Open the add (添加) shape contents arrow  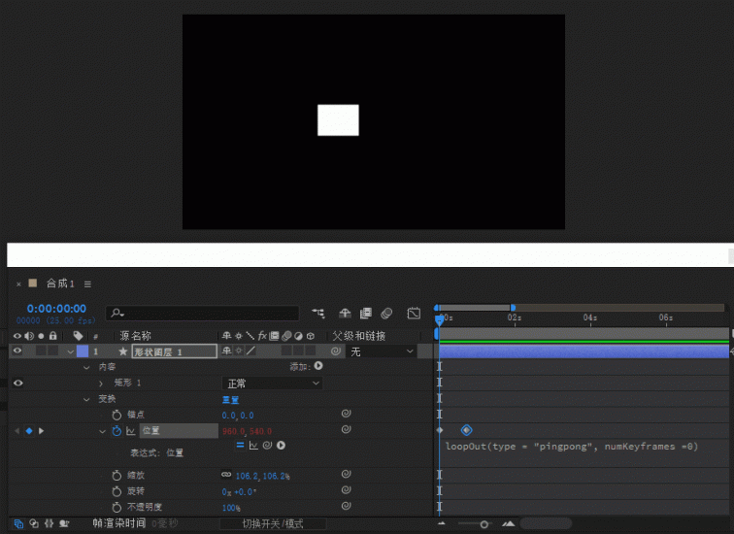[x=318, y=366]
